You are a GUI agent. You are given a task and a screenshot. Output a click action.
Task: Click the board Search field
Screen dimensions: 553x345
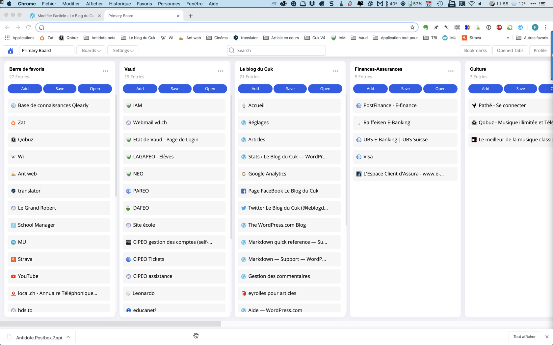[x=276, y=50]
